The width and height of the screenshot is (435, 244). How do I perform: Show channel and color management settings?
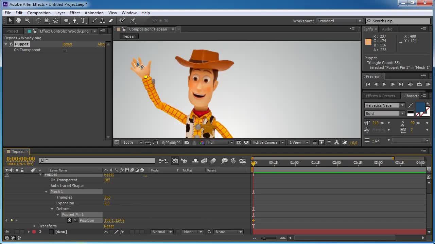click(202, 143)
